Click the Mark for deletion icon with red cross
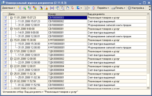 (x=35, y=8)
